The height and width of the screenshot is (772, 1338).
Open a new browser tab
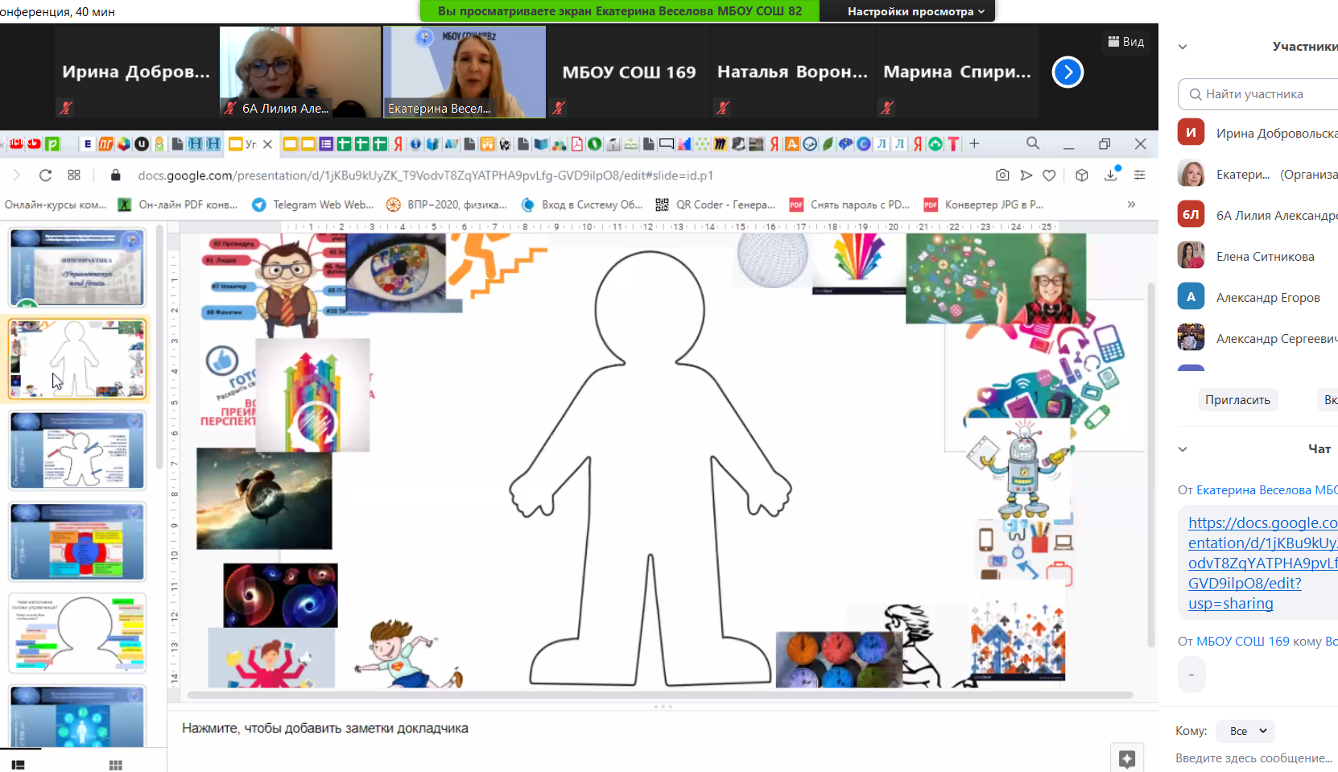[974, 144]
